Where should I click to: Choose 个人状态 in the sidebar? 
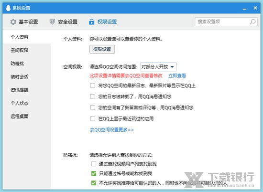click(27, 103)
